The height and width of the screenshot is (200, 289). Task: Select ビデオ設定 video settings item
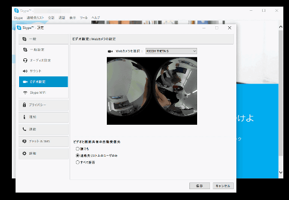[43, 81]
